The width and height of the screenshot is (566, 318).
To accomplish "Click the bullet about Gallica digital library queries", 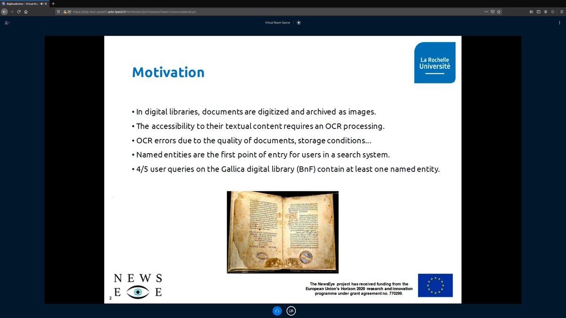I will click(x=286, y=169).
